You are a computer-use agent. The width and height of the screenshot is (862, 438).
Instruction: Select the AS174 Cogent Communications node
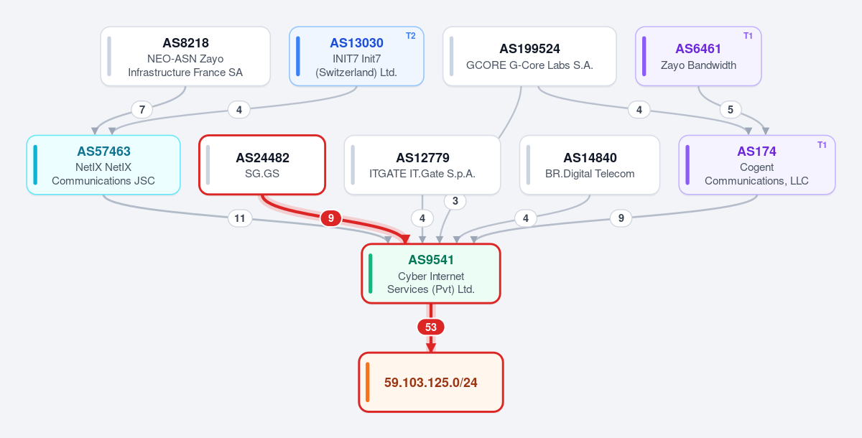coord(756,165)
